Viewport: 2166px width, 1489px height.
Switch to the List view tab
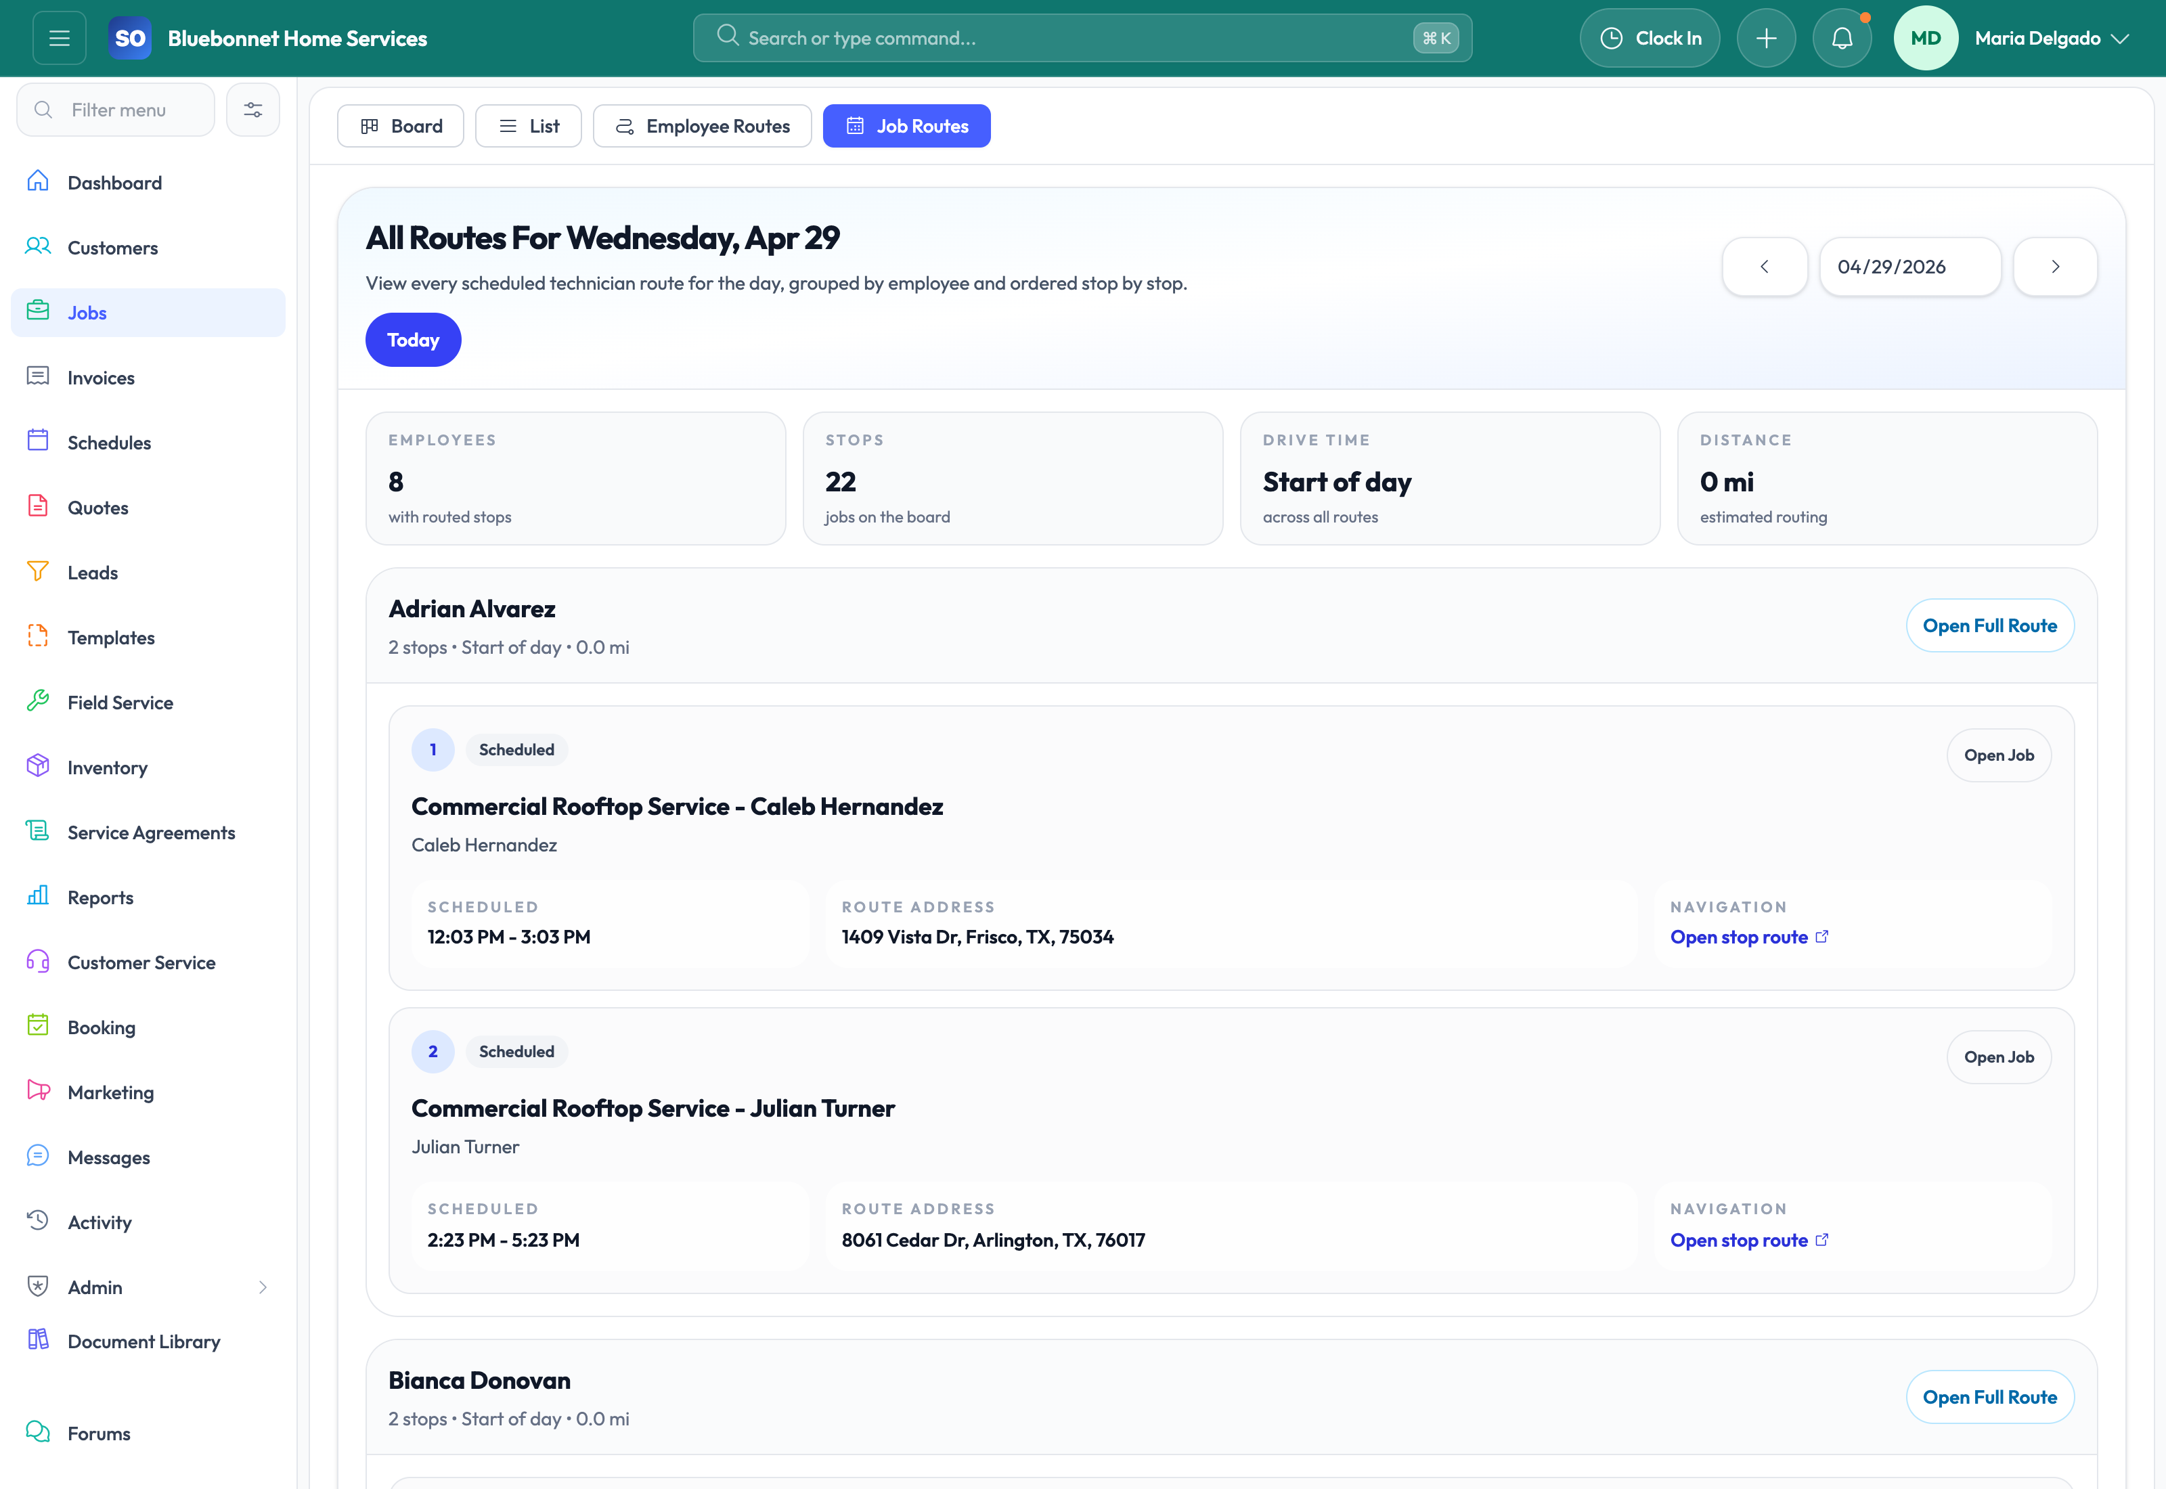point(528,126)
